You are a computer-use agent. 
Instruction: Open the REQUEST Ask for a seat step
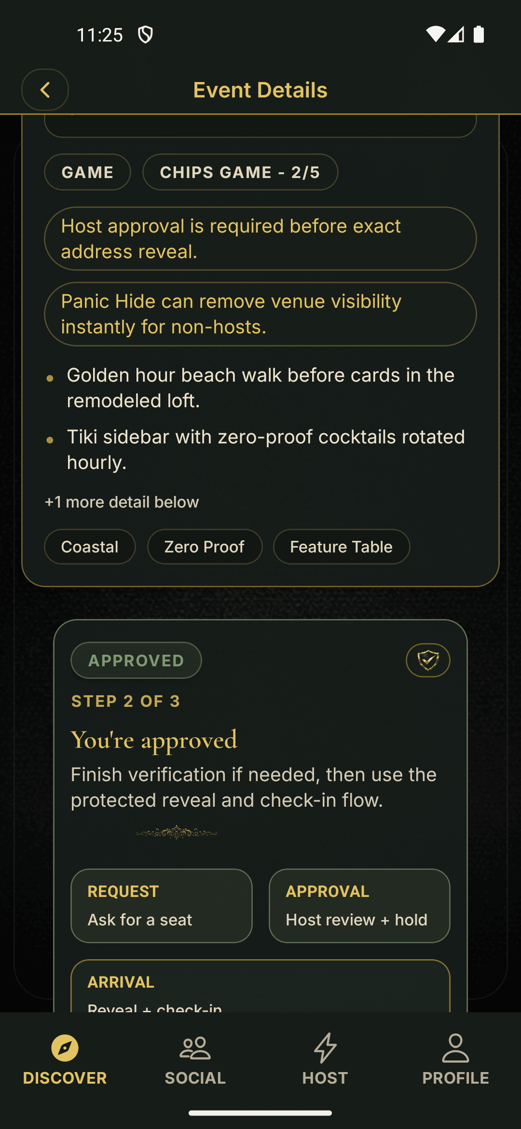[x=161, y=906]
